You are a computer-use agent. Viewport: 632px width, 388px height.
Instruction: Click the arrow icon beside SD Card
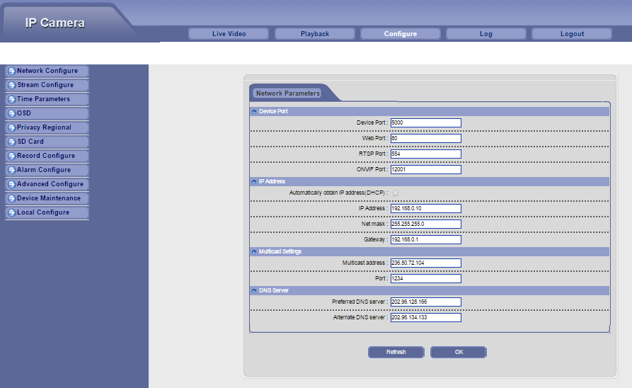coord(12,142)
